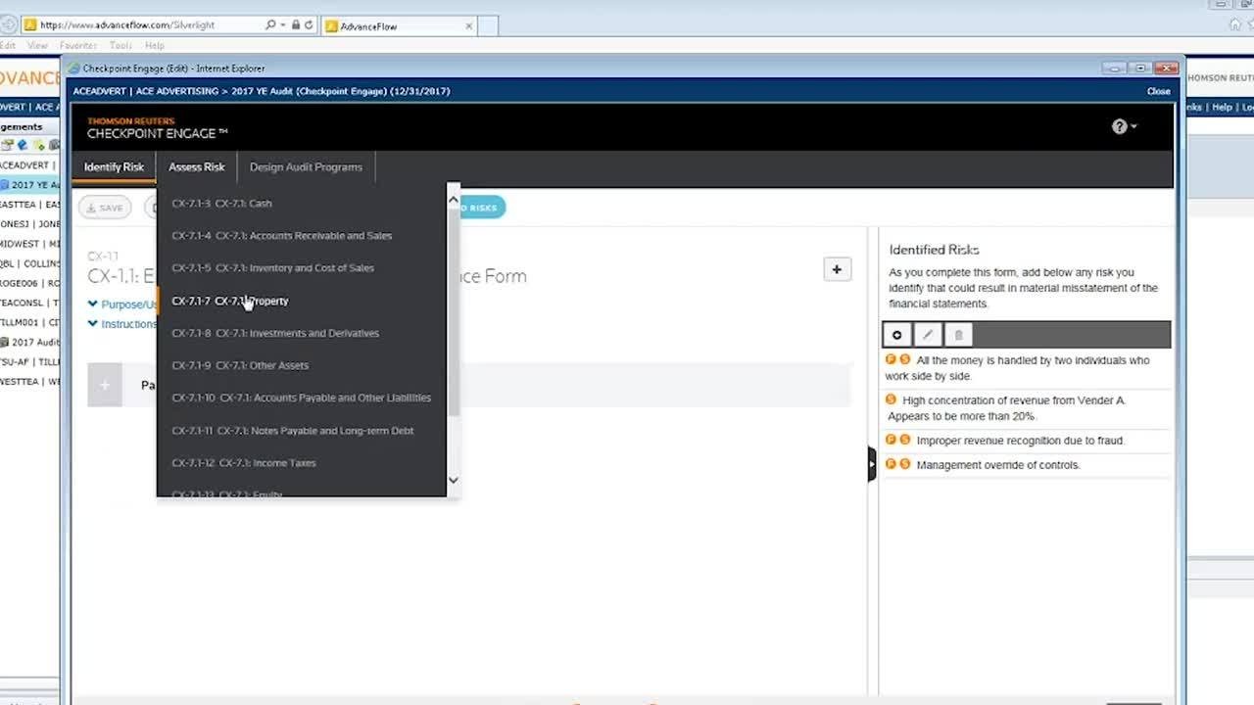Open the help question mark menu

click(x=1123, y=126)
